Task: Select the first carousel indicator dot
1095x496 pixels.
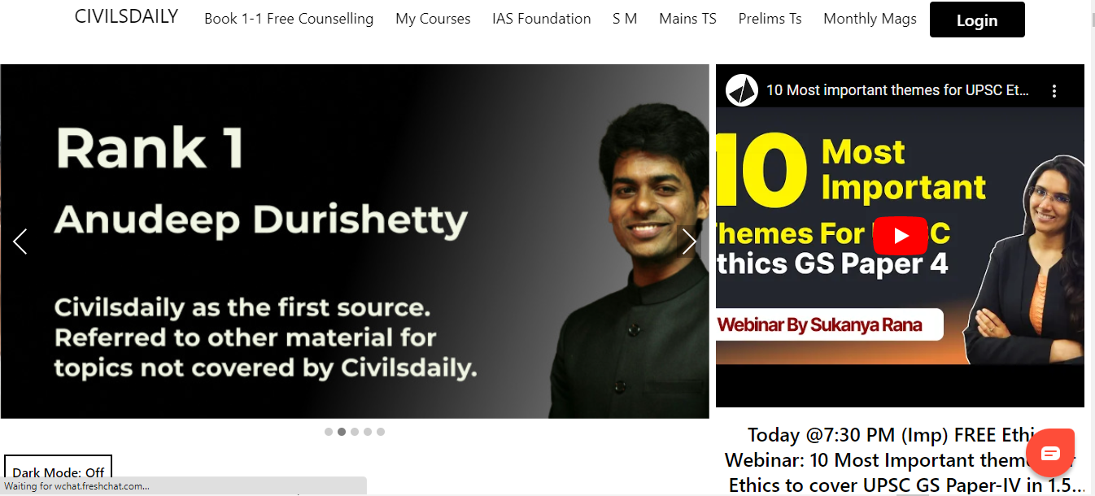Action: [329, 432]
